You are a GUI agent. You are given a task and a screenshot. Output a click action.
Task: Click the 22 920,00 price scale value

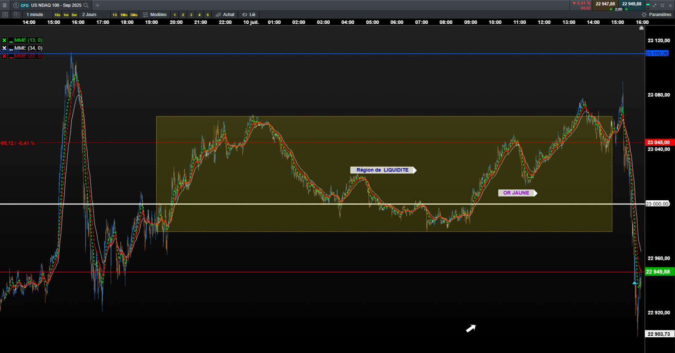(x=658, y=313)
